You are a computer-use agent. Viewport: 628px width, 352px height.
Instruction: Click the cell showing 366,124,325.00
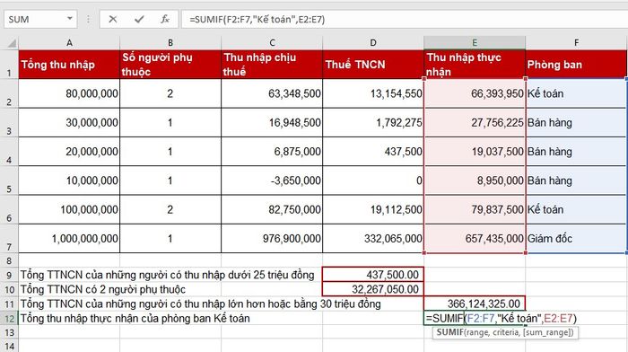[x=475, y=304]
